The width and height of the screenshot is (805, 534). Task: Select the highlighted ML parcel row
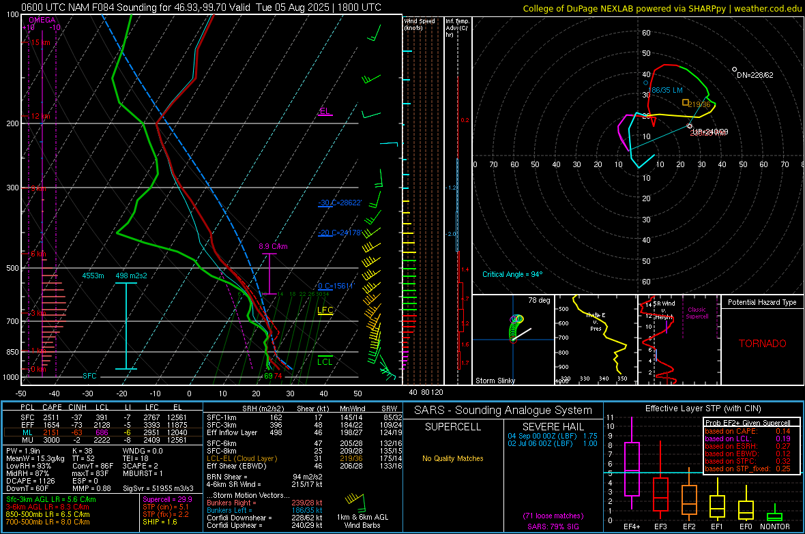(103, 432)
